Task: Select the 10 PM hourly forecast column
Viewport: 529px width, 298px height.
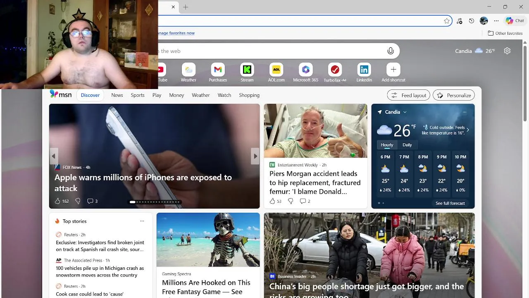Action: [460, 174]
